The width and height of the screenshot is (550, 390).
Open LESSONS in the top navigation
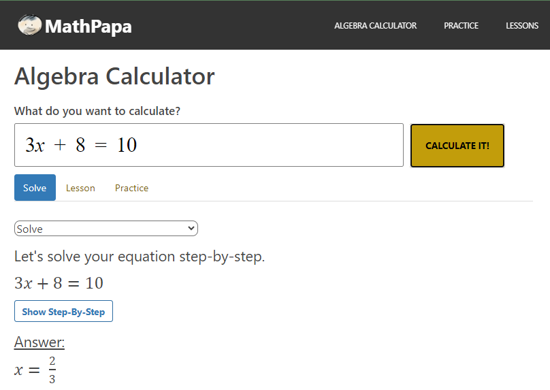[522, 26]
